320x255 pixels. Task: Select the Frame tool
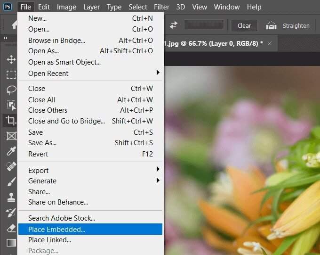tap(11, 136)
